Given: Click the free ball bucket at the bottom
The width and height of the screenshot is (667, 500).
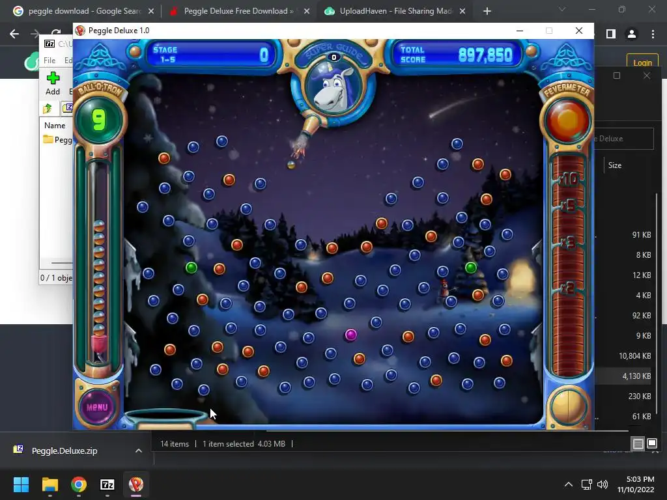Looking at the screenshot, I should (x=166, y=419).
